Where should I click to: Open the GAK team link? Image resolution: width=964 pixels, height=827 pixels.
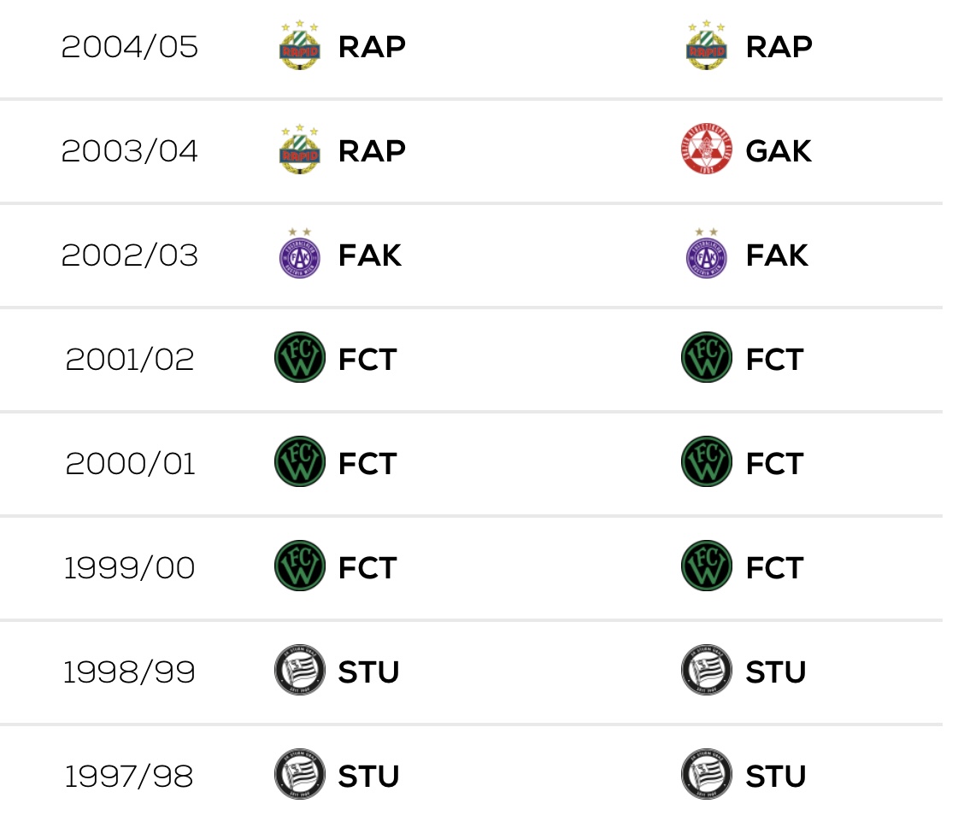pos(778,151)
